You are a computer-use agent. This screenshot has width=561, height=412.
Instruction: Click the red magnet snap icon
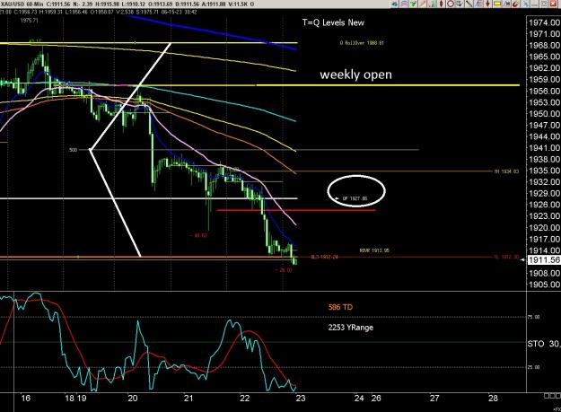(x=515, y=4)
